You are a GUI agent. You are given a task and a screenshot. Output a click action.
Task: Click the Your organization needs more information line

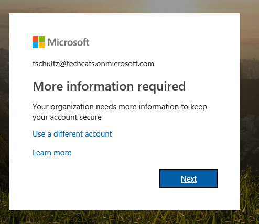point(120,107)
